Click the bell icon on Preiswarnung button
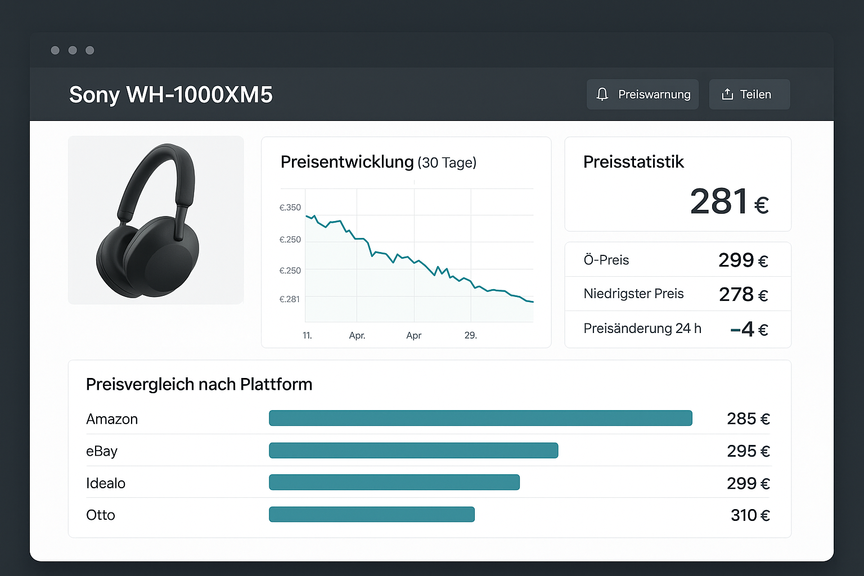Viewport: 864px width, 576px height. click(x=602, y=94)
